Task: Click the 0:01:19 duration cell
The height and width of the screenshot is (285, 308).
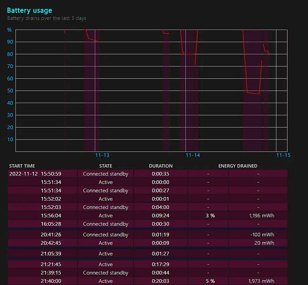Action: (x=161, y=235)
